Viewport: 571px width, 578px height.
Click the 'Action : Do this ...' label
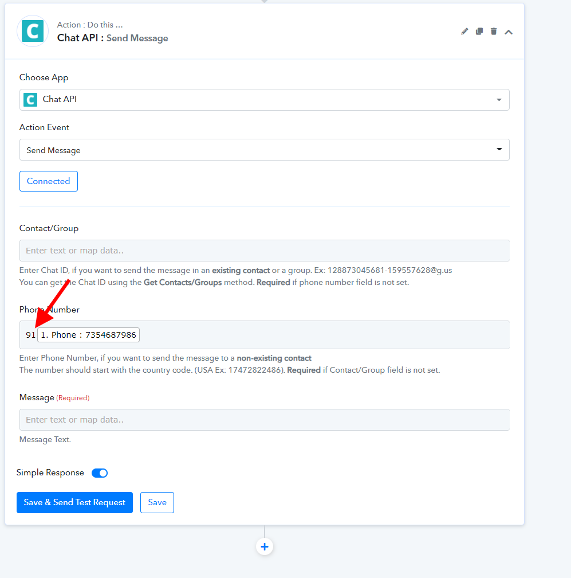(x=90, y=25)
